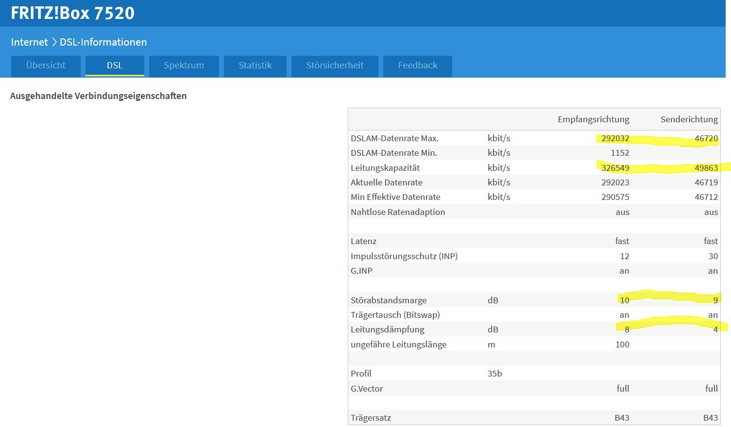Click the DSLAM-Datenrate Min. label
The height and width of the screenshot is (427, 731).
point(394,153)
